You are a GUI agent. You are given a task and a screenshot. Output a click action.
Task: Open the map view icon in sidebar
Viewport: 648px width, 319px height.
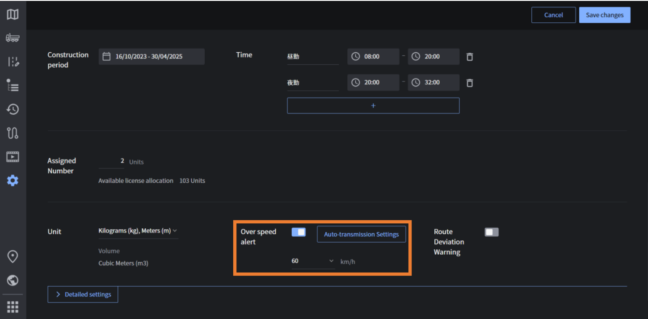pyautogui.click(x=13, y=15)
